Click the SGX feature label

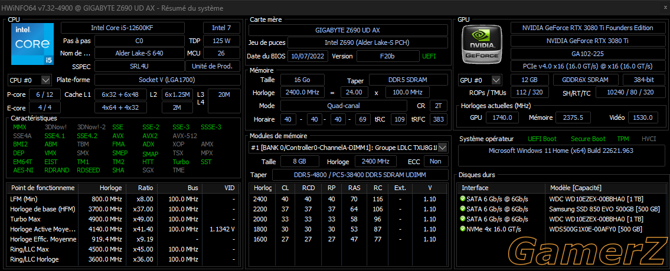pyautogui.click(x=148, y=170)
